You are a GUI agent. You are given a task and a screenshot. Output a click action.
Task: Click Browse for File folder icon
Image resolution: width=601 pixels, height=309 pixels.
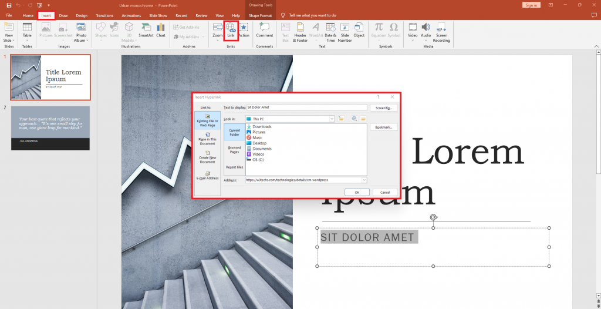363,119
